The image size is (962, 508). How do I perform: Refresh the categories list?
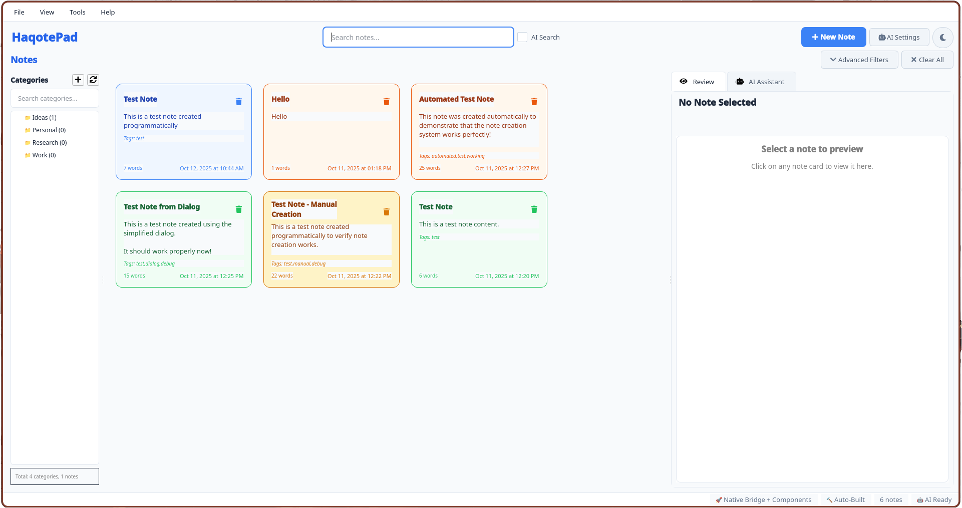[93, 80]
